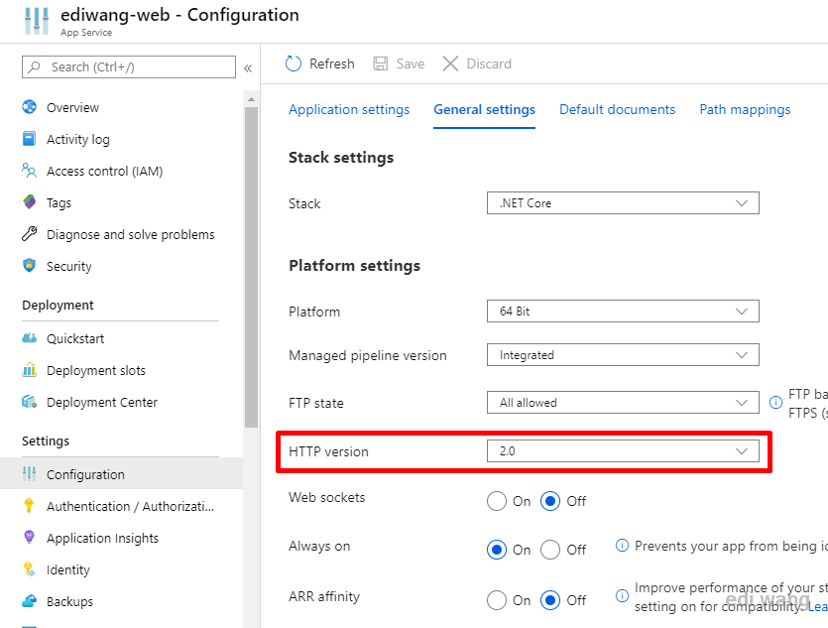Click the Always on info icon

coord(623,545)
